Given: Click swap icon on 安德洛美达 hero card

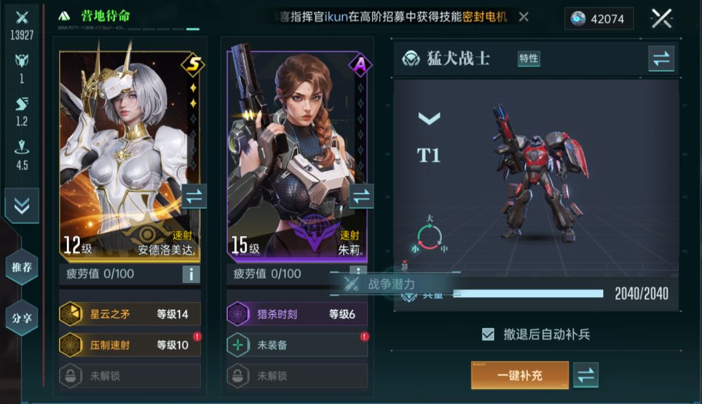Looking at the screenshot, I should 194,196.
